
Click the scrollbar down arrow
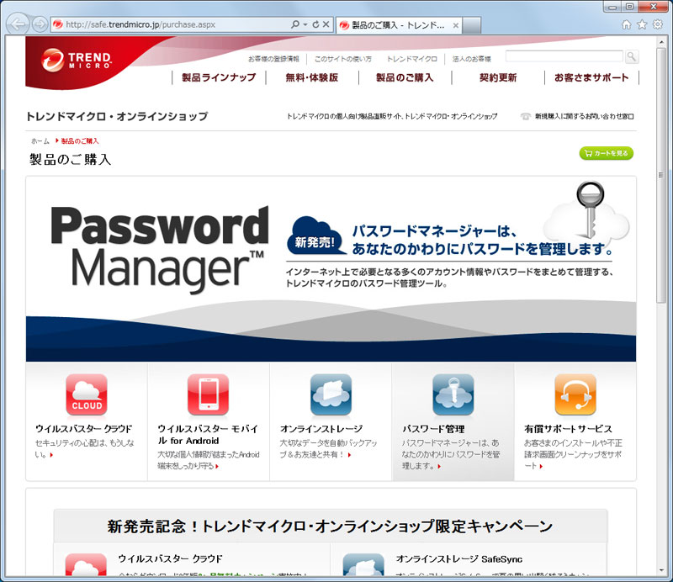[x=660, y=570]
